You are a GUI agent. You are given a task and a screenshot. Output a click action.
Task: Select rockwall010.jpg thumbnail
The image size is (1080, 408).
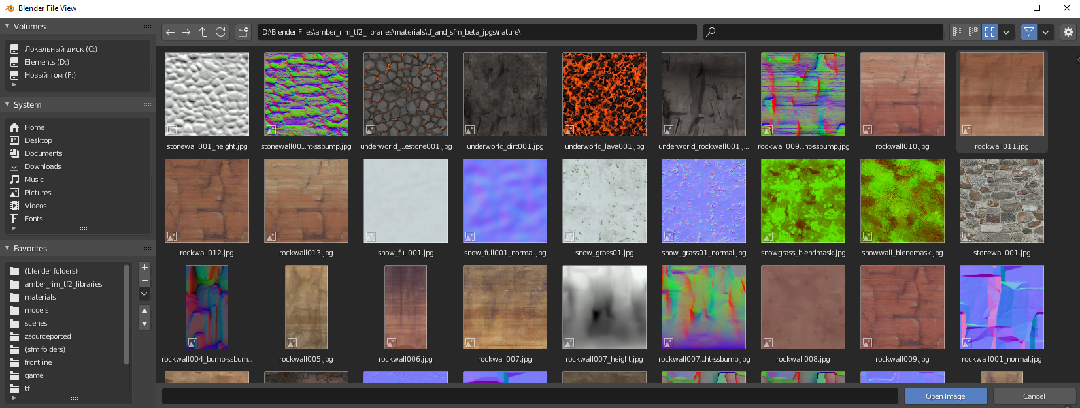point(903,95)
